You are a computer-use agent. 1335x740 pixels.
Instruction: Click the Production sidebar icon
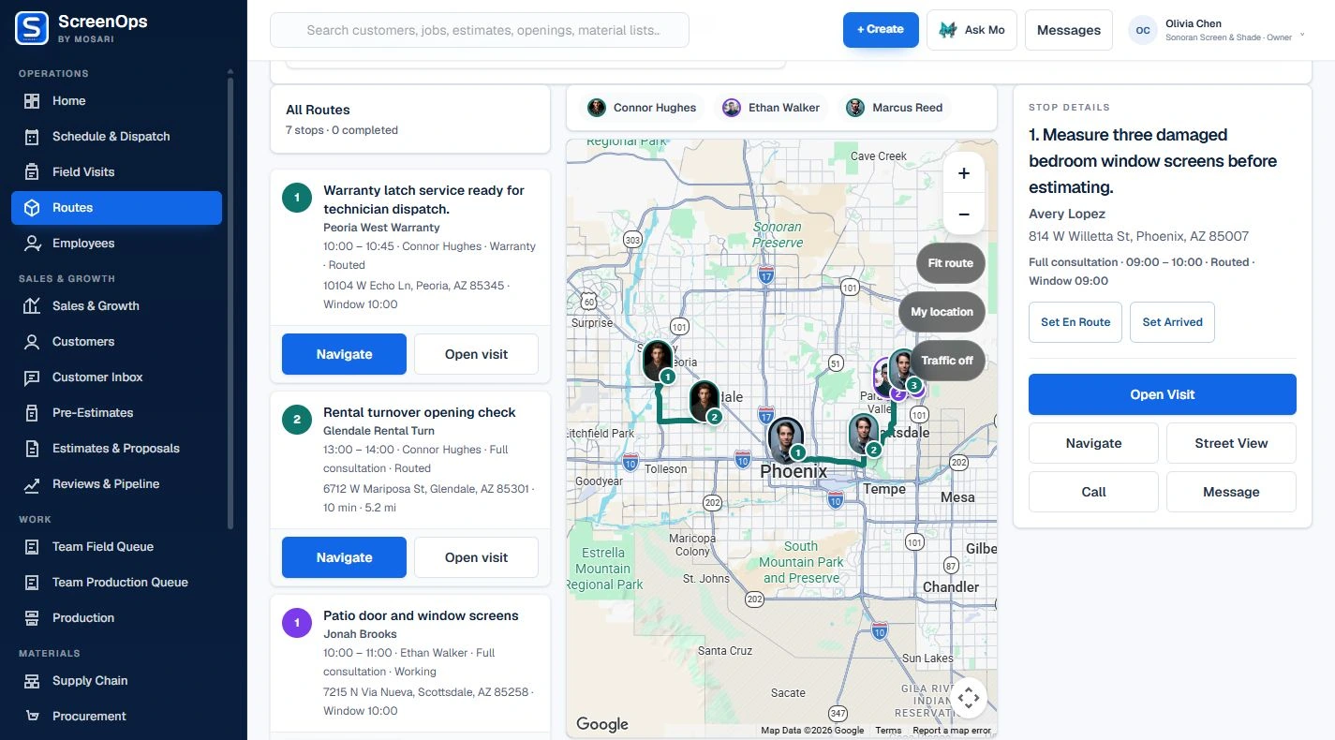coord(32,618)
